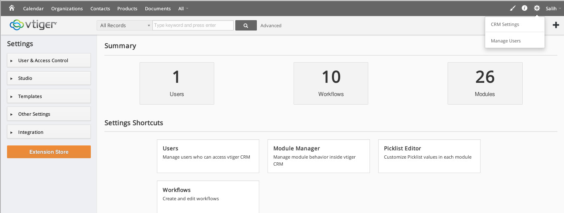The image size is (564, 213).
Task: Open the Products module
Action: pos(127,8)
